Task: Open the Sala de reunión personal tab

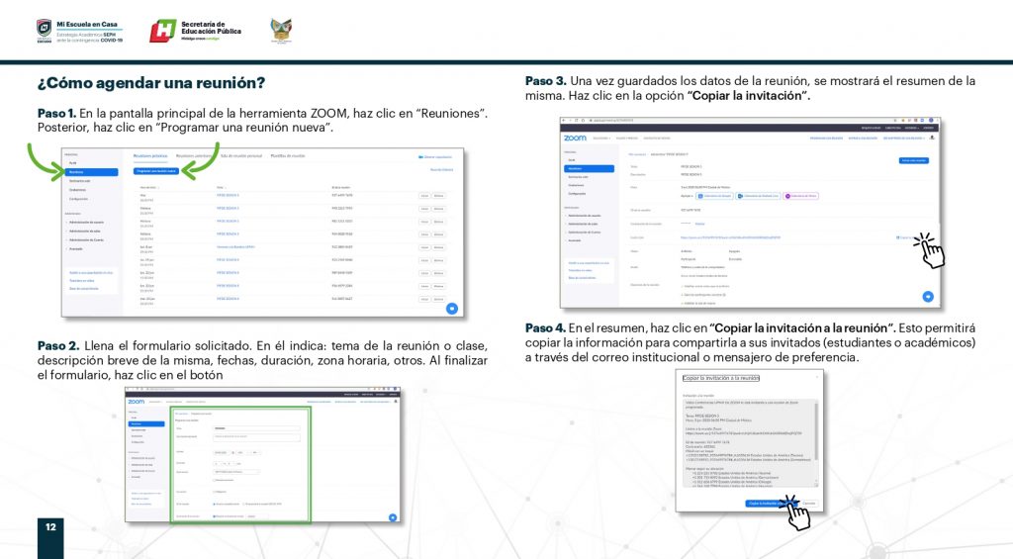Action: (241, 155)
